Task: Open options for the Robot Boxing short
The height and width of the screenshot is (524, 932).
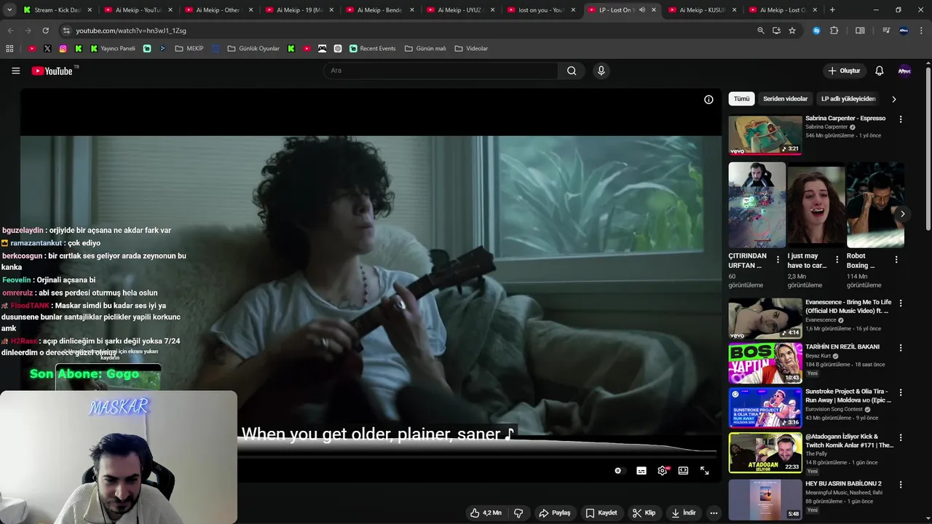Action: (896, 260)
